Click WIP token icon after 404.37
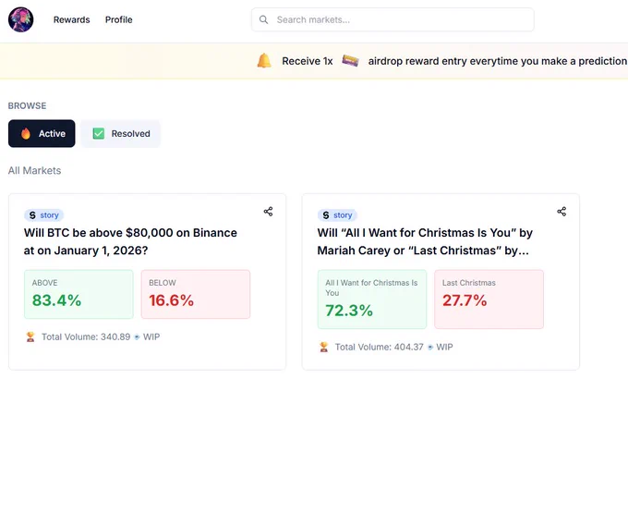Viewport: 628px width, 526px height. (430, 348)
